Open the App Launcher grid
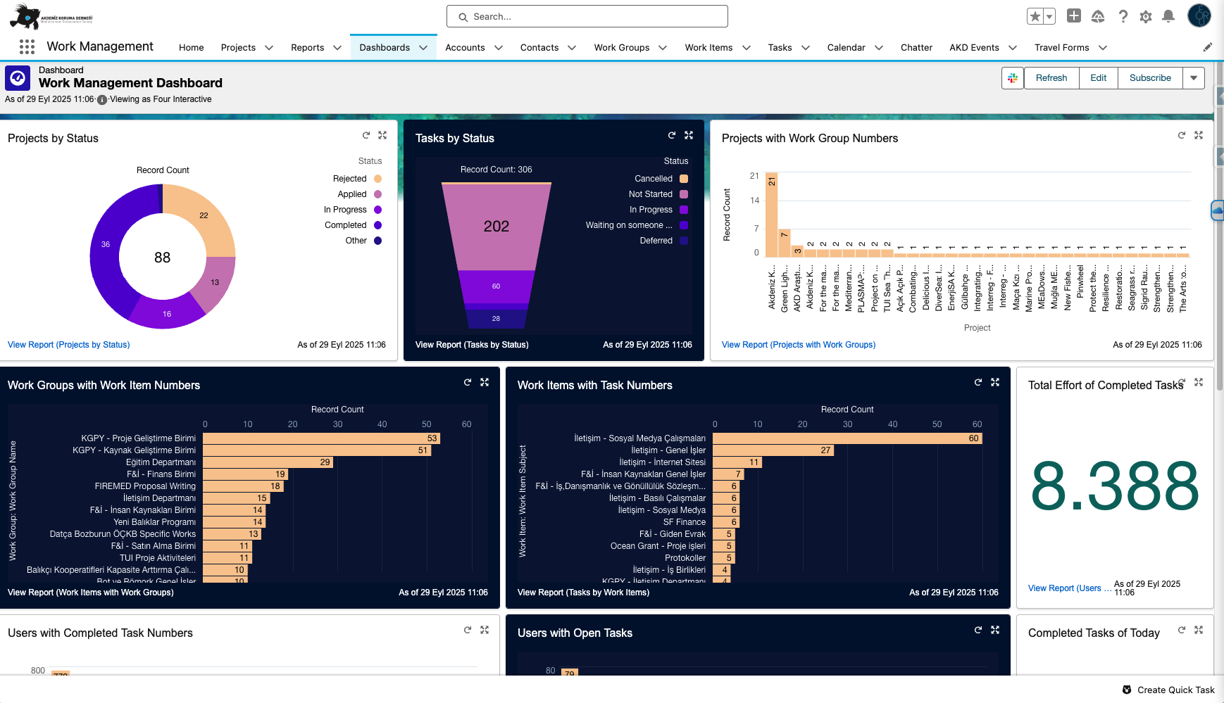This screenshot has height=703, width=1224. [x=27, y=47]
